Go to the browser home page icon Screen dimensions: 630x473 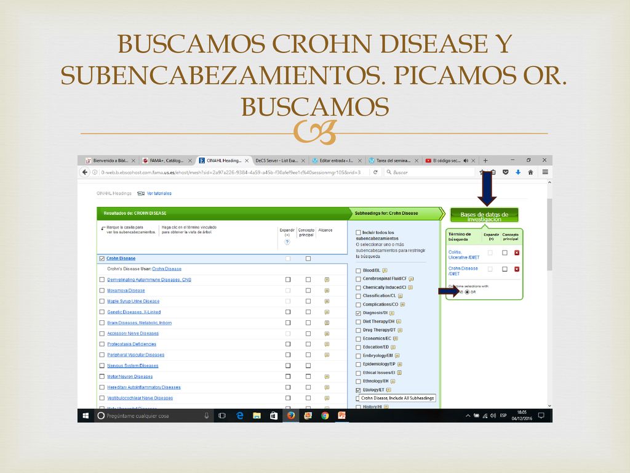[530, 172]
